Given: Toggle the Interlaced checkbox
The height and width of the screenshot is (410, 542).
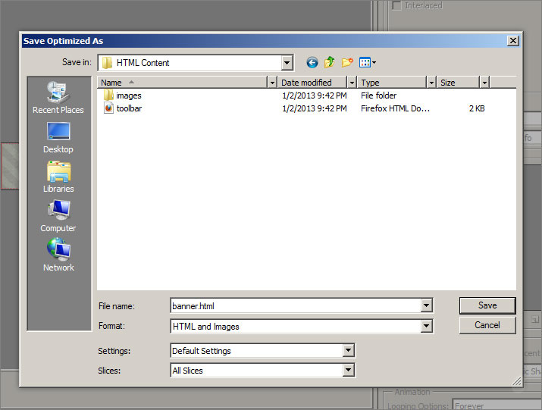Looking at the screenshot, I should click(x=396, y=5).
